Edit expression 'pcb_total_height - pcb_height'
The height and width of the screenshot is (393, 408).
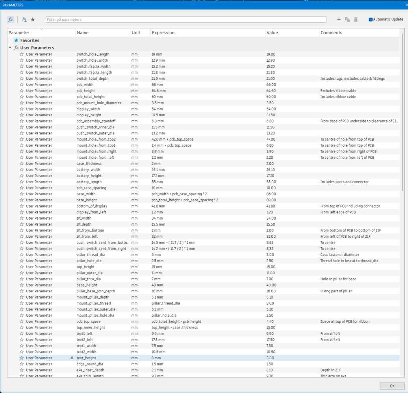click(x=176, y=321)
